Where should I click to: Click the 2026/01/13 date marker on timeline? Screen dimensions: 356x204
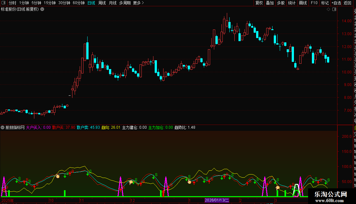click(x=217, y=200)
